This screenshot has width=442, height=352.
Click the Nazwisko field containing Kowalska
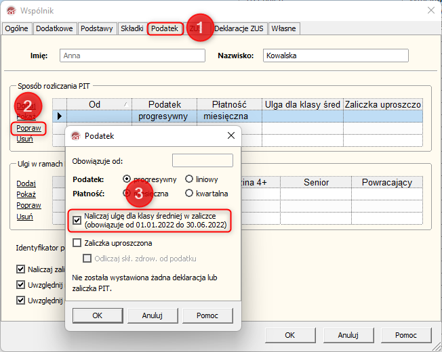[x=336, y=56]
